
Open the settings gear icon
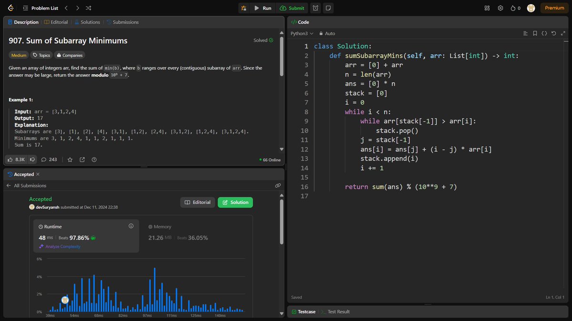pyautogui.click(x=500, y=8)
